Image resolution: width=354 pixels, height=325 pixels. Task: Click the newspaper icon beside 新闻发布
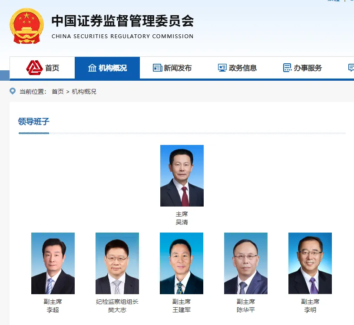tap(157, 68)
